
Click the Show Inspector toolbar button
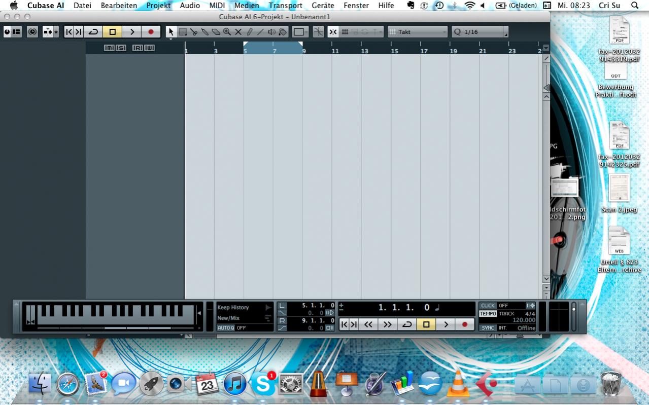pos(16,32)
